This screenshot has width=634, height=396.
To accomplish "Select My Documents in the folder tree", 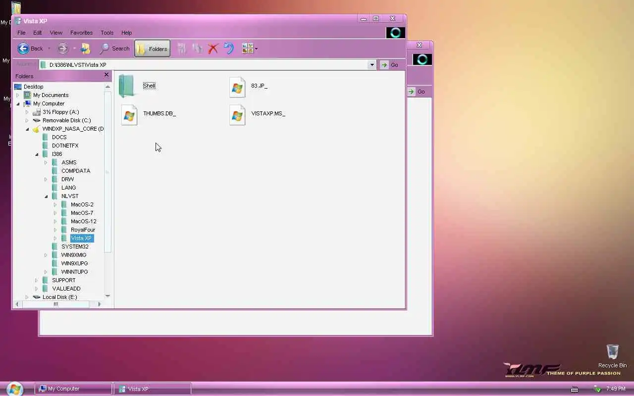I will pyautogui.click(x=51, y=95).
